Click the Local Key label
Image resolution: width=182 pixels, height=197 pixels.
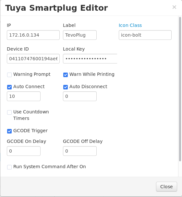(x=74, y=49)
